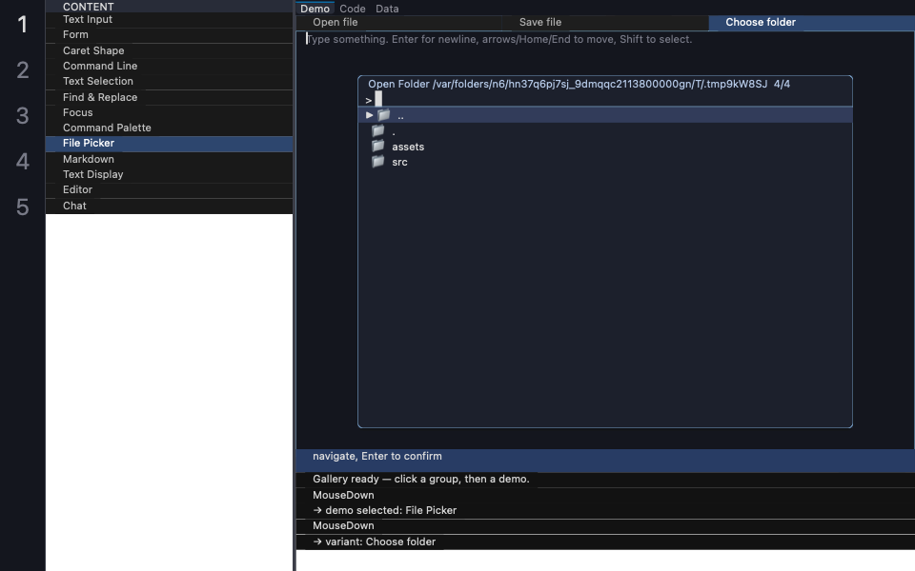Open the Caret Shape demo
Screen dimensions: 915x571
tap(170, 50)
